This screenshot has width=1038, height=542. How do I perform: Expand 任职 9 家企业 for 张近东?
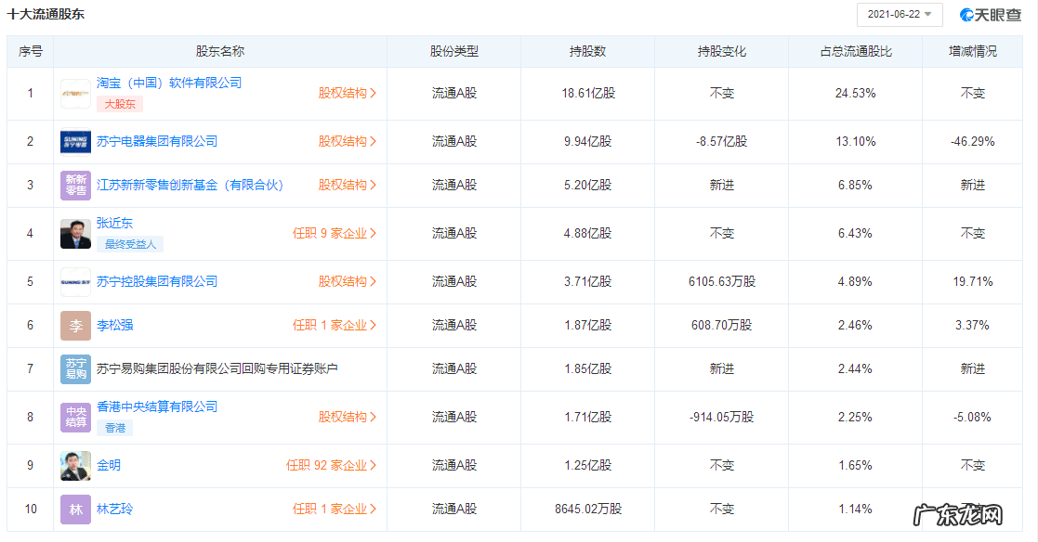pos(335,234)
